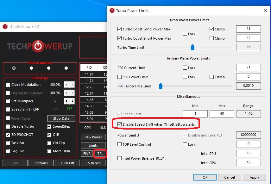Decrease Chipset Modulation with left arrow
This screenshot has width=271, height=184.
(66, 93)
